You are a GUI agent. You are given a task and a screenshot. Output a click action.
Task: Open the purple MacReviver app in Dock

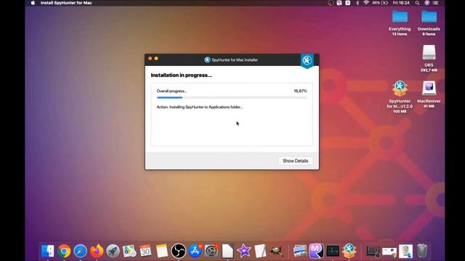point(316,251)
